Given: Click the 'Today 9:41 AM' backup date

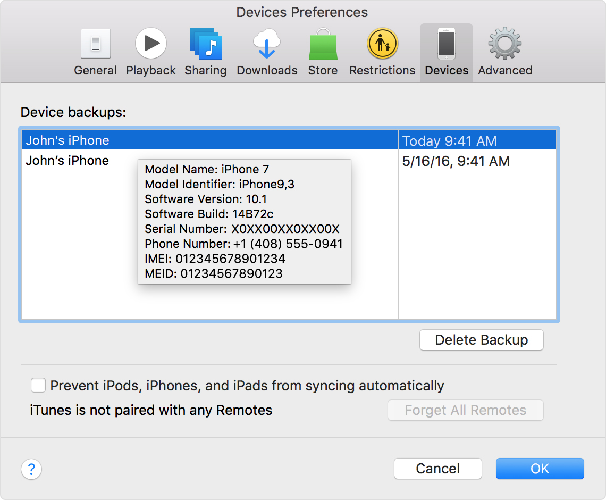Looking at the screenshot, I should coord(450,141).
